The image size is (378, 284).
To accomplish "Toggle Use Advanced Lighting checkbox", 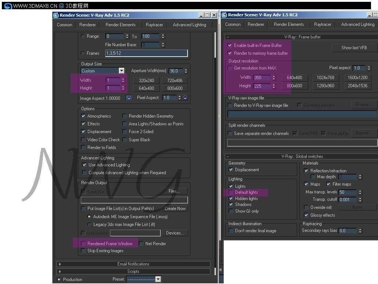I will click(84, 165).
